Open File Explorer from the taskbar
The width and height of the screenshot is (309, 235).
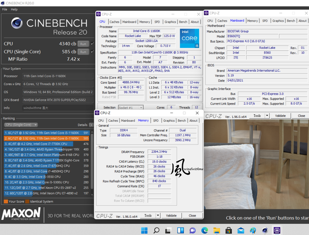[x=216, y=230]
